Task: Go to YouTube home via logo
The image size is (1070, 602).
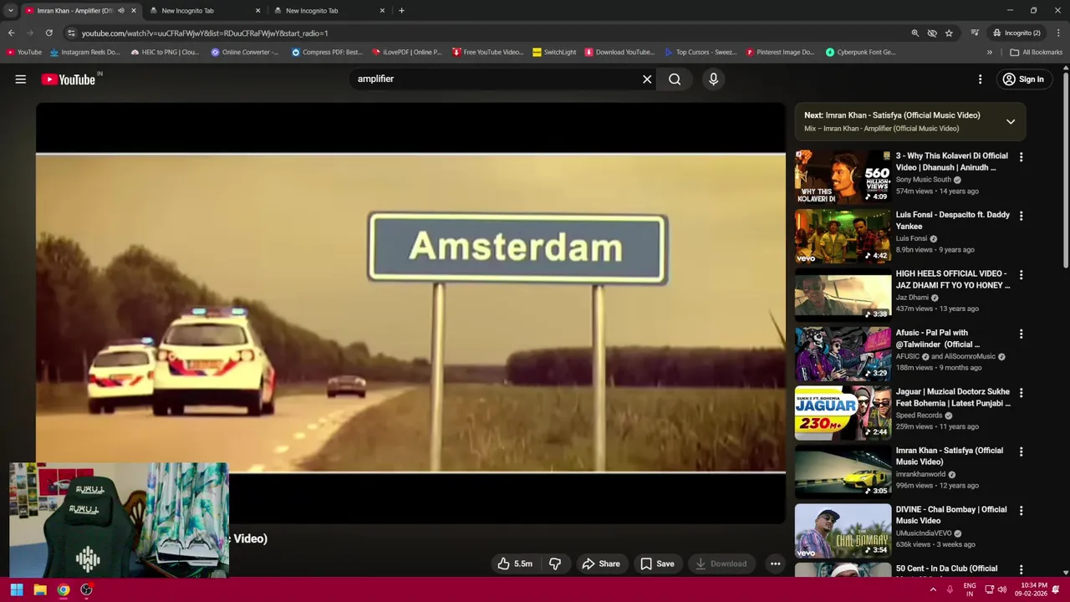Action: [69, 79]
